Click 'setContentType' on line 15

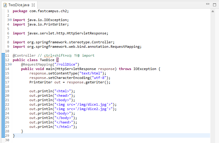[x=63, y=73]
